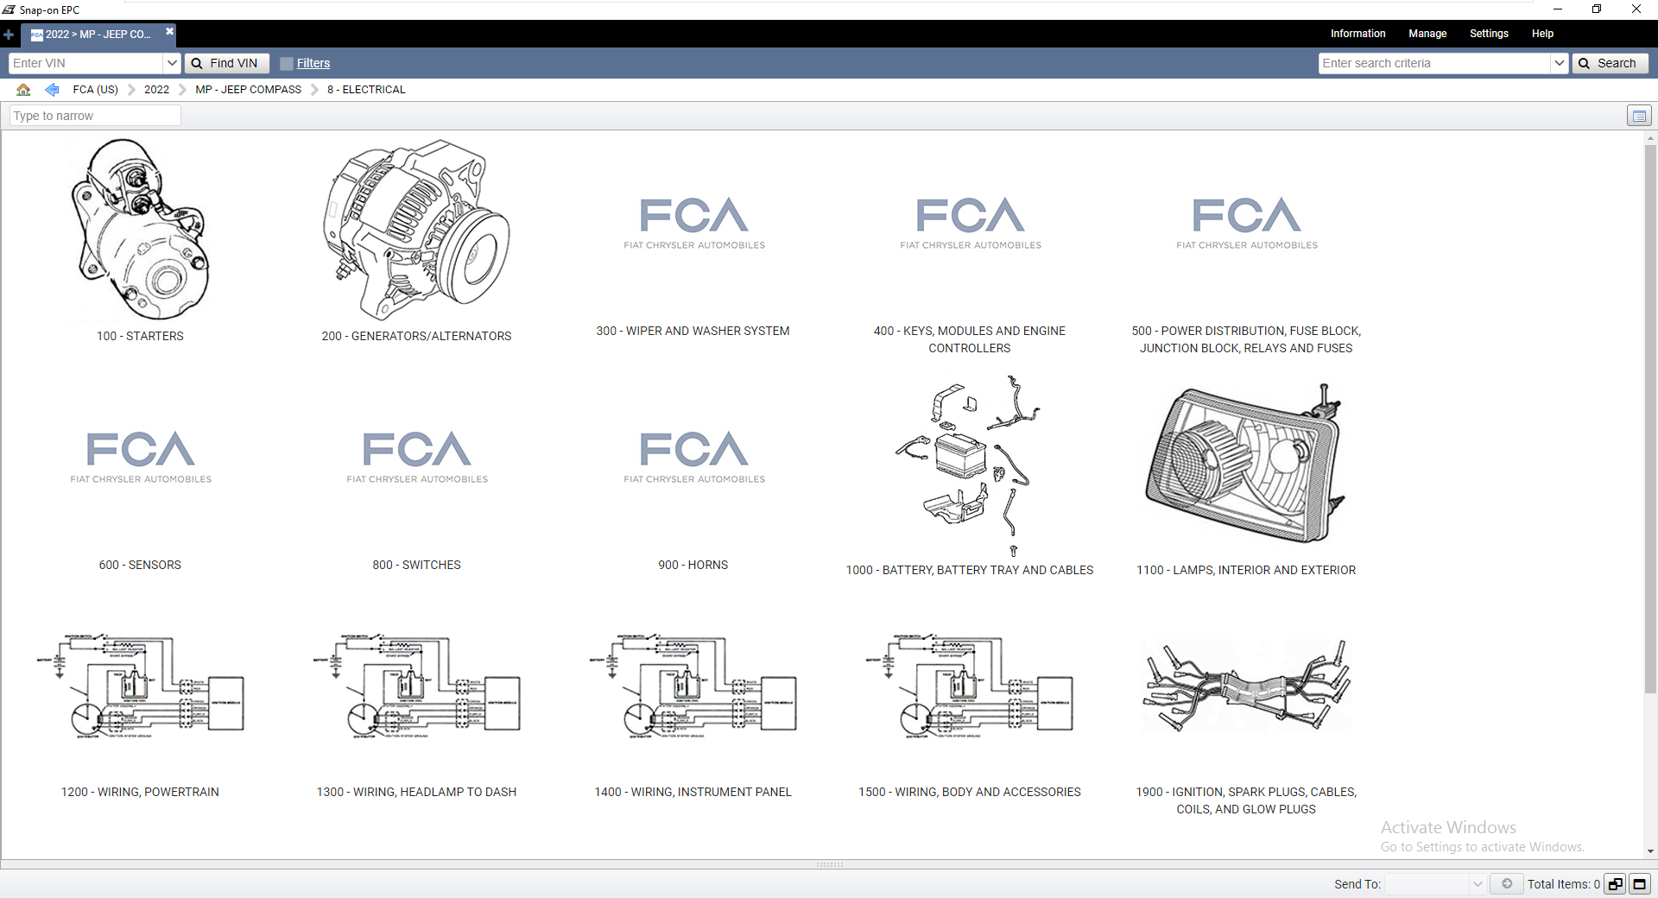Open the 1000 - BATTERY tray and cables image

click(969, 465)
